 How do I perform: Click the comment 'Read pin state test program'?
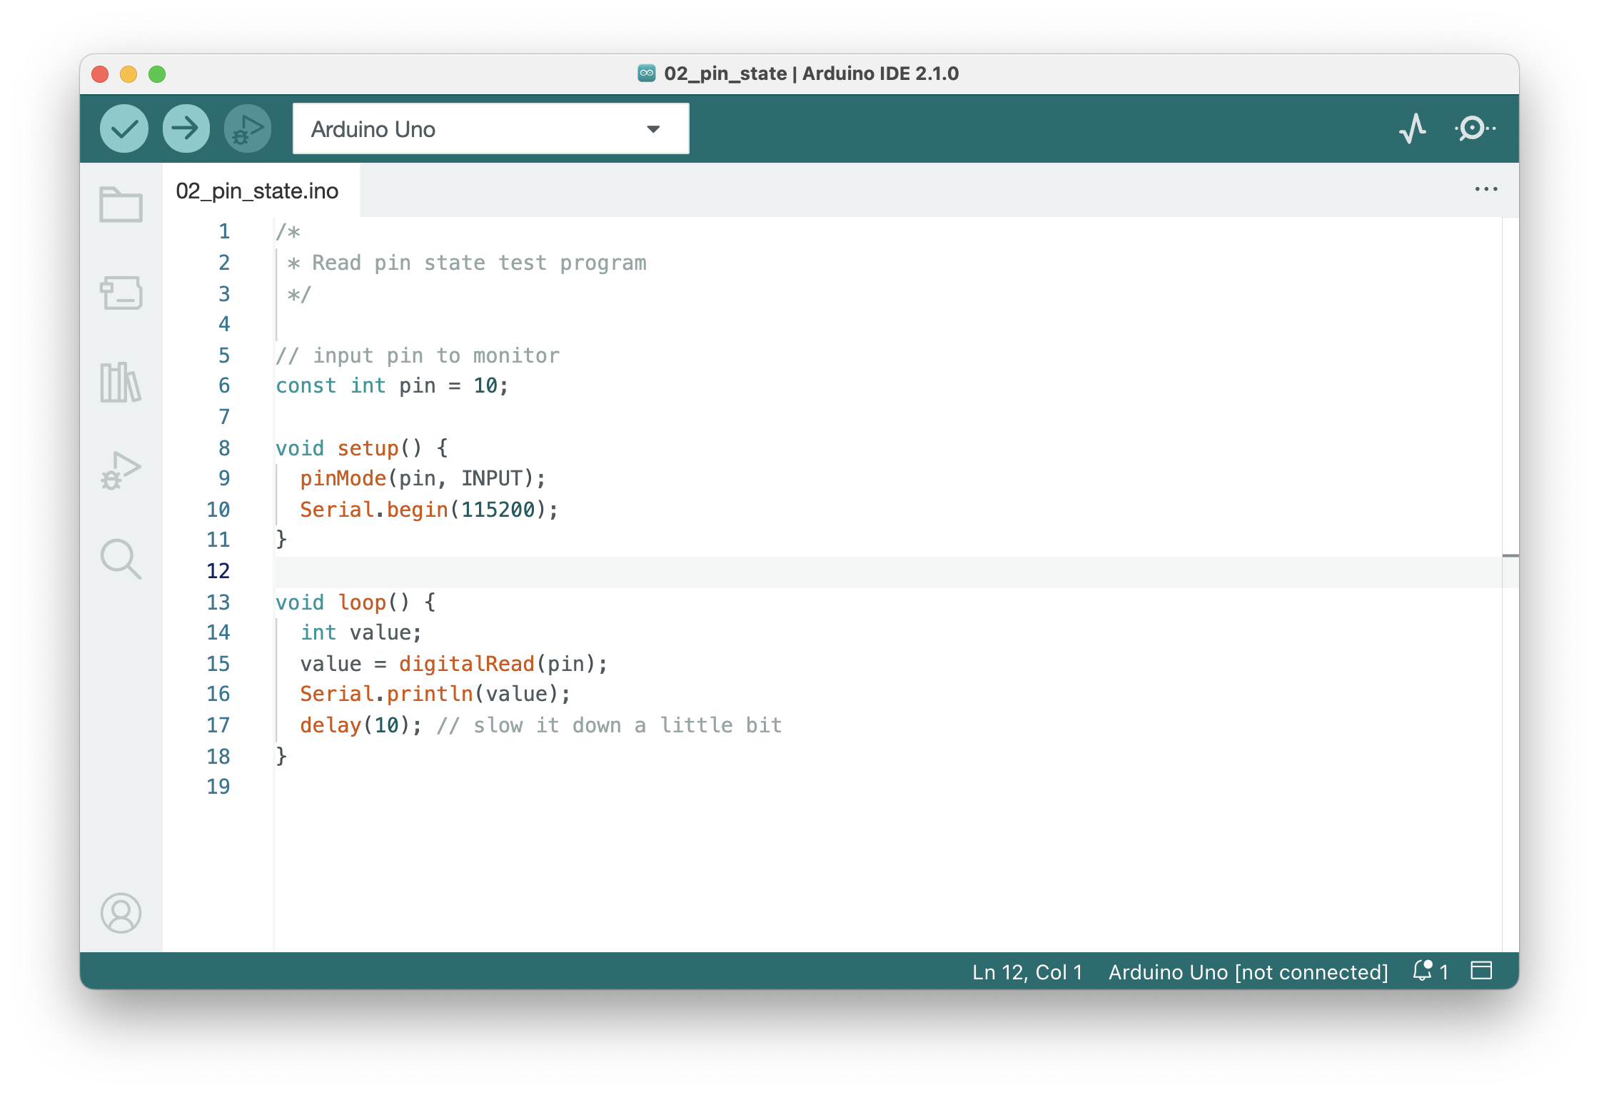(479, 263)
